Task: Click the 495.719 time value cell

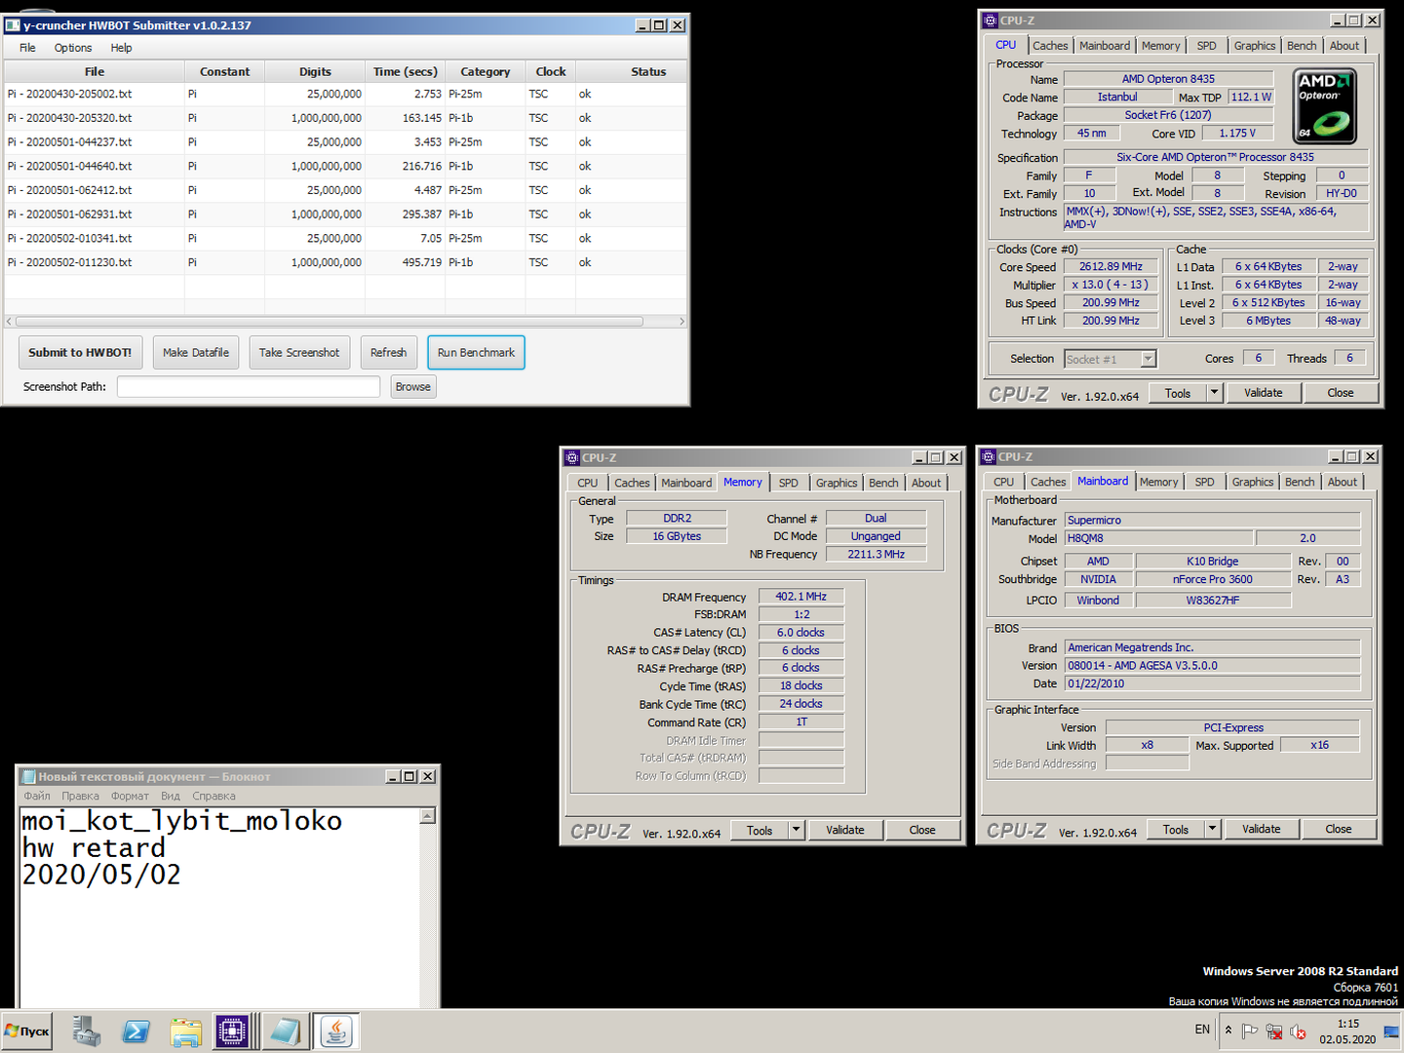Action: [x=406, y=262]
